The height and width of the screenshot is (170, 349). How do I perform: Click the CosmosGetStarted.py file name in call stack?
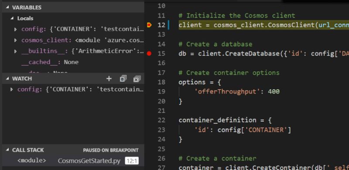[89, 161]
